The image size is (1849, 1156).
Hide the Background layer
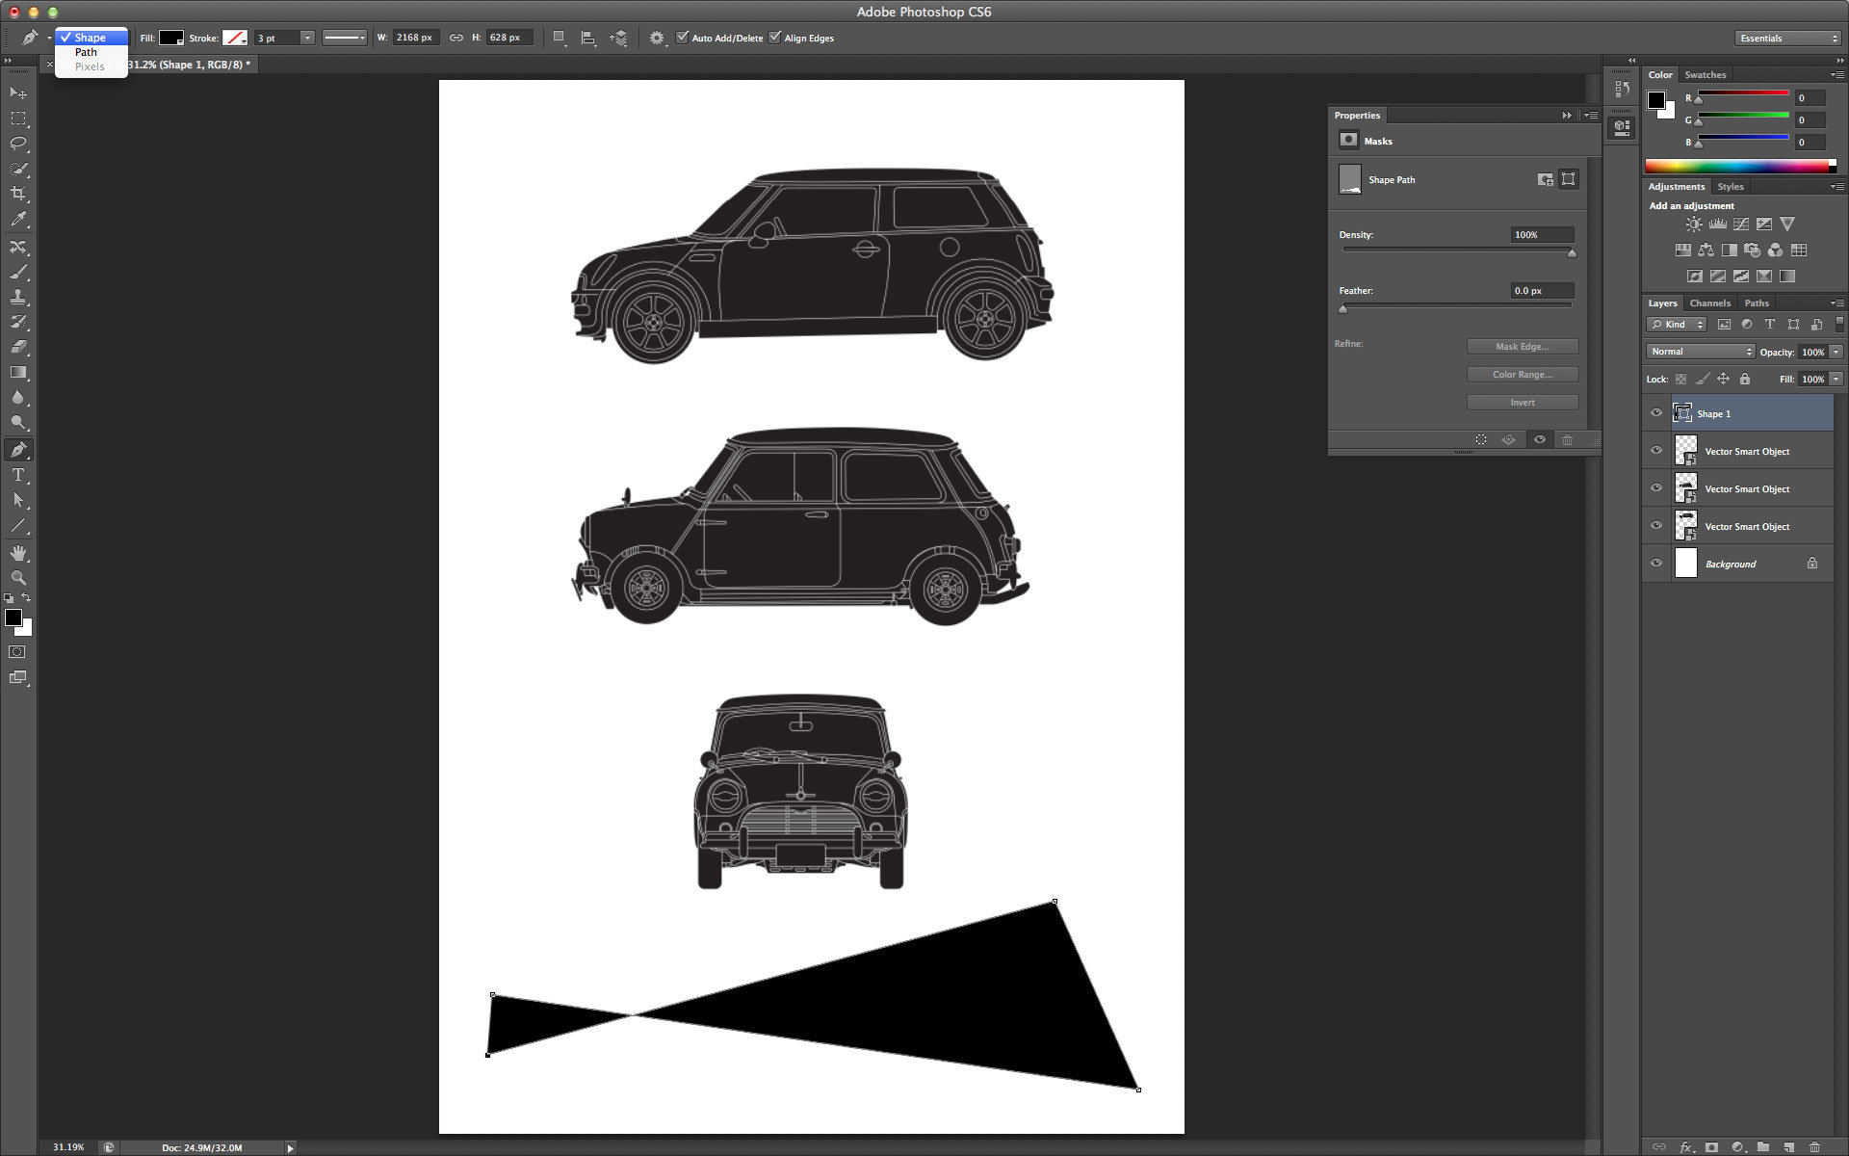[x=1657, y=564]
